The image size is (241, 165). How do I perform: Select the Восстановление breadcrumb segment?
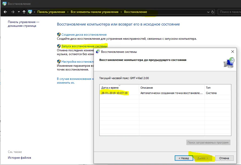tap(136, 12)
